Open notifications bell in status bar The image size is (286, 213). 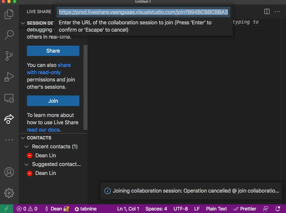coord(278,209)
